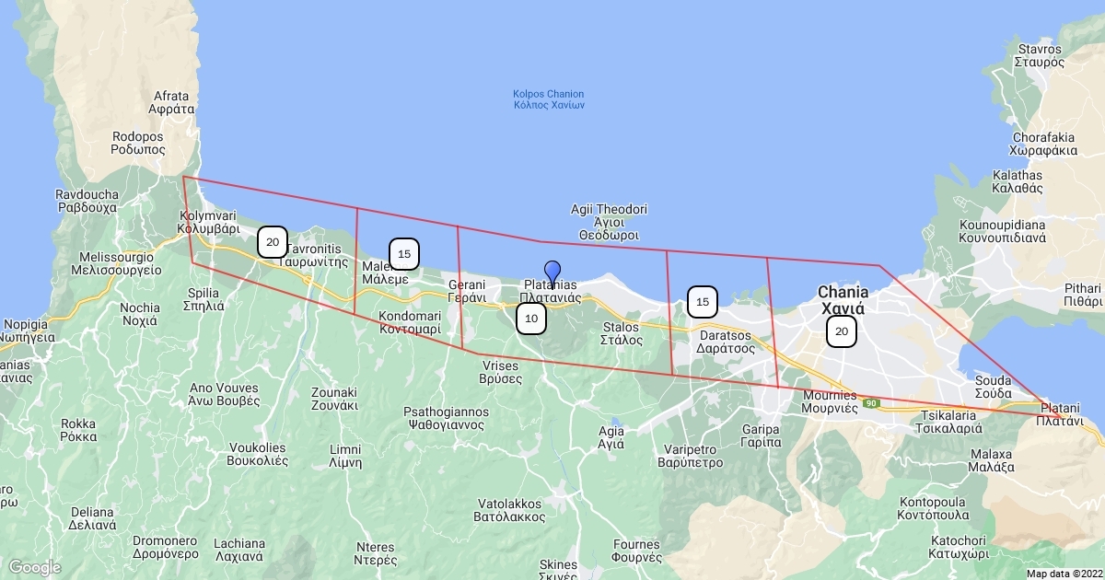Click the Vrises village label
This screenshot has height=580, width=1105.
pyautogui.click(x=500, y=372)
